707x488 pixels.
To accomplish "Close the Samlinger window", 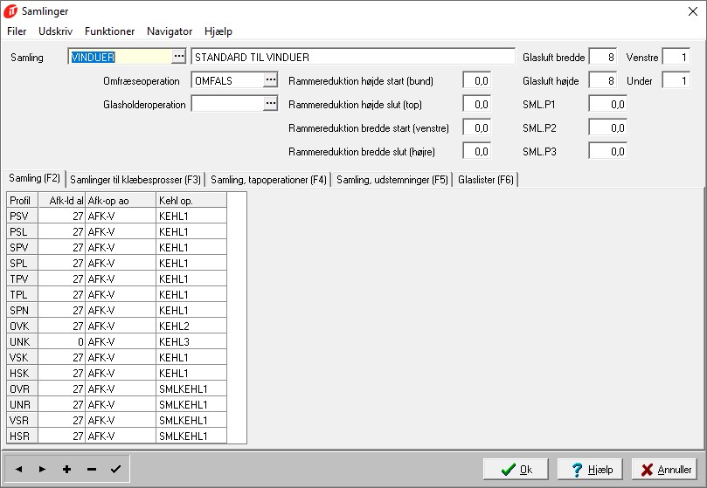I will pos(693,11).
